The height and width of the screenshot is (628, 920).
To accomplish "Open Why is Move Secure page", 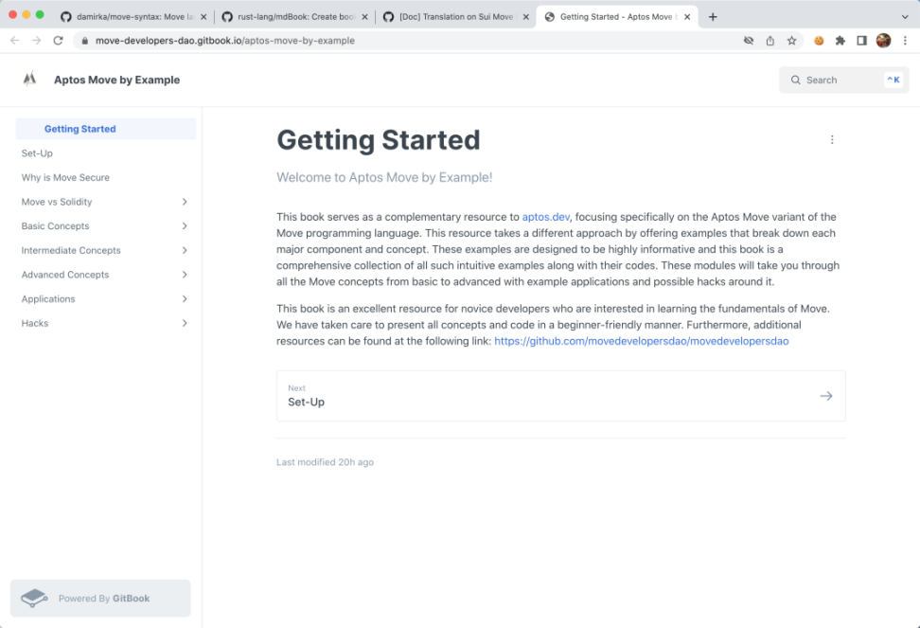I will (x=65, y=177).
